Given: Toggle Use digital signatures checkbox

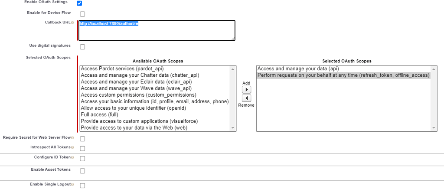Looking at the screenshot, I should point(82,47).
